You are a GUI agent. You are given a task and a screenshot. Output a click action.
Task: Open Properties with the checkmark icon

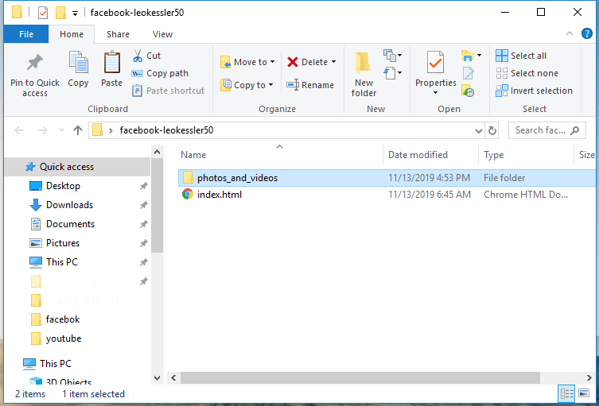tap(435, 63)
